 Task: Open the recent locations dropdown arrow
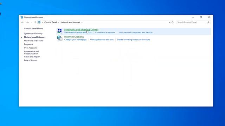tap(32, 22)
